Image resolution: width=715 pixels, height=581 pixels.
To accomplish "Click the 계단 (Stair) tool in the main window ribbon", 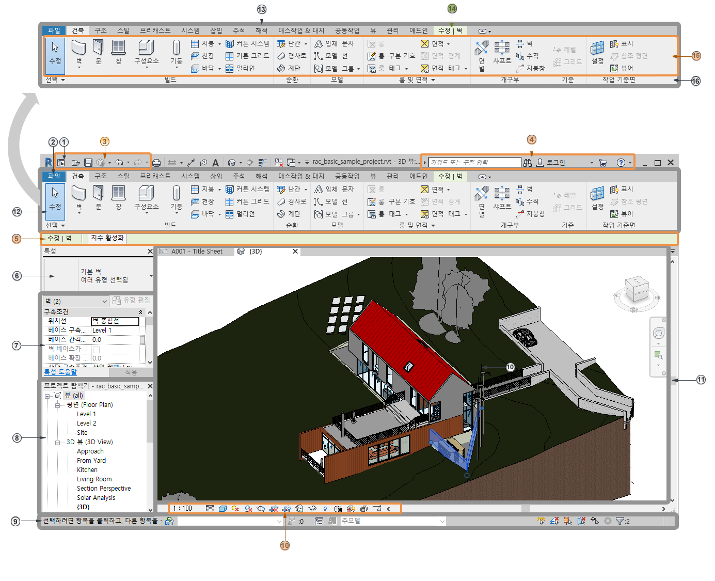I will (x=289, y=214).
